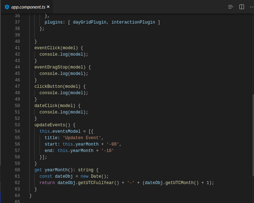The width and height of the screenshot is (254, 203).
Task: Click the lines icon beside split editor
Action: [231, 7]
